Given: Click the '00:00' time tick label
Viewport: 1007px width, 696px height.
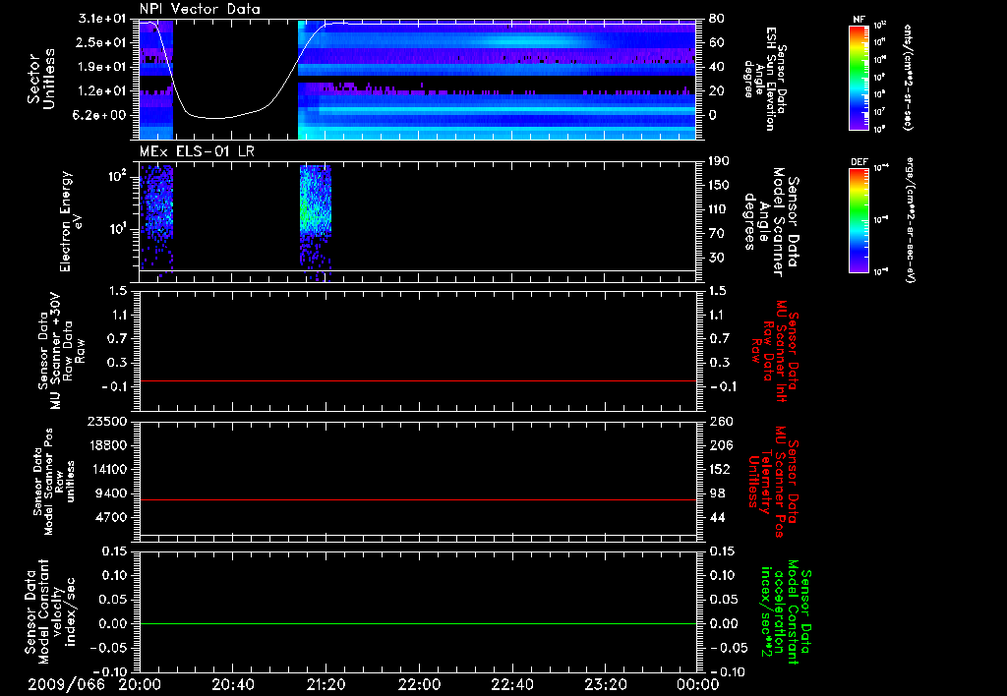Looking at the screenshot, I should tap(698, 684).
